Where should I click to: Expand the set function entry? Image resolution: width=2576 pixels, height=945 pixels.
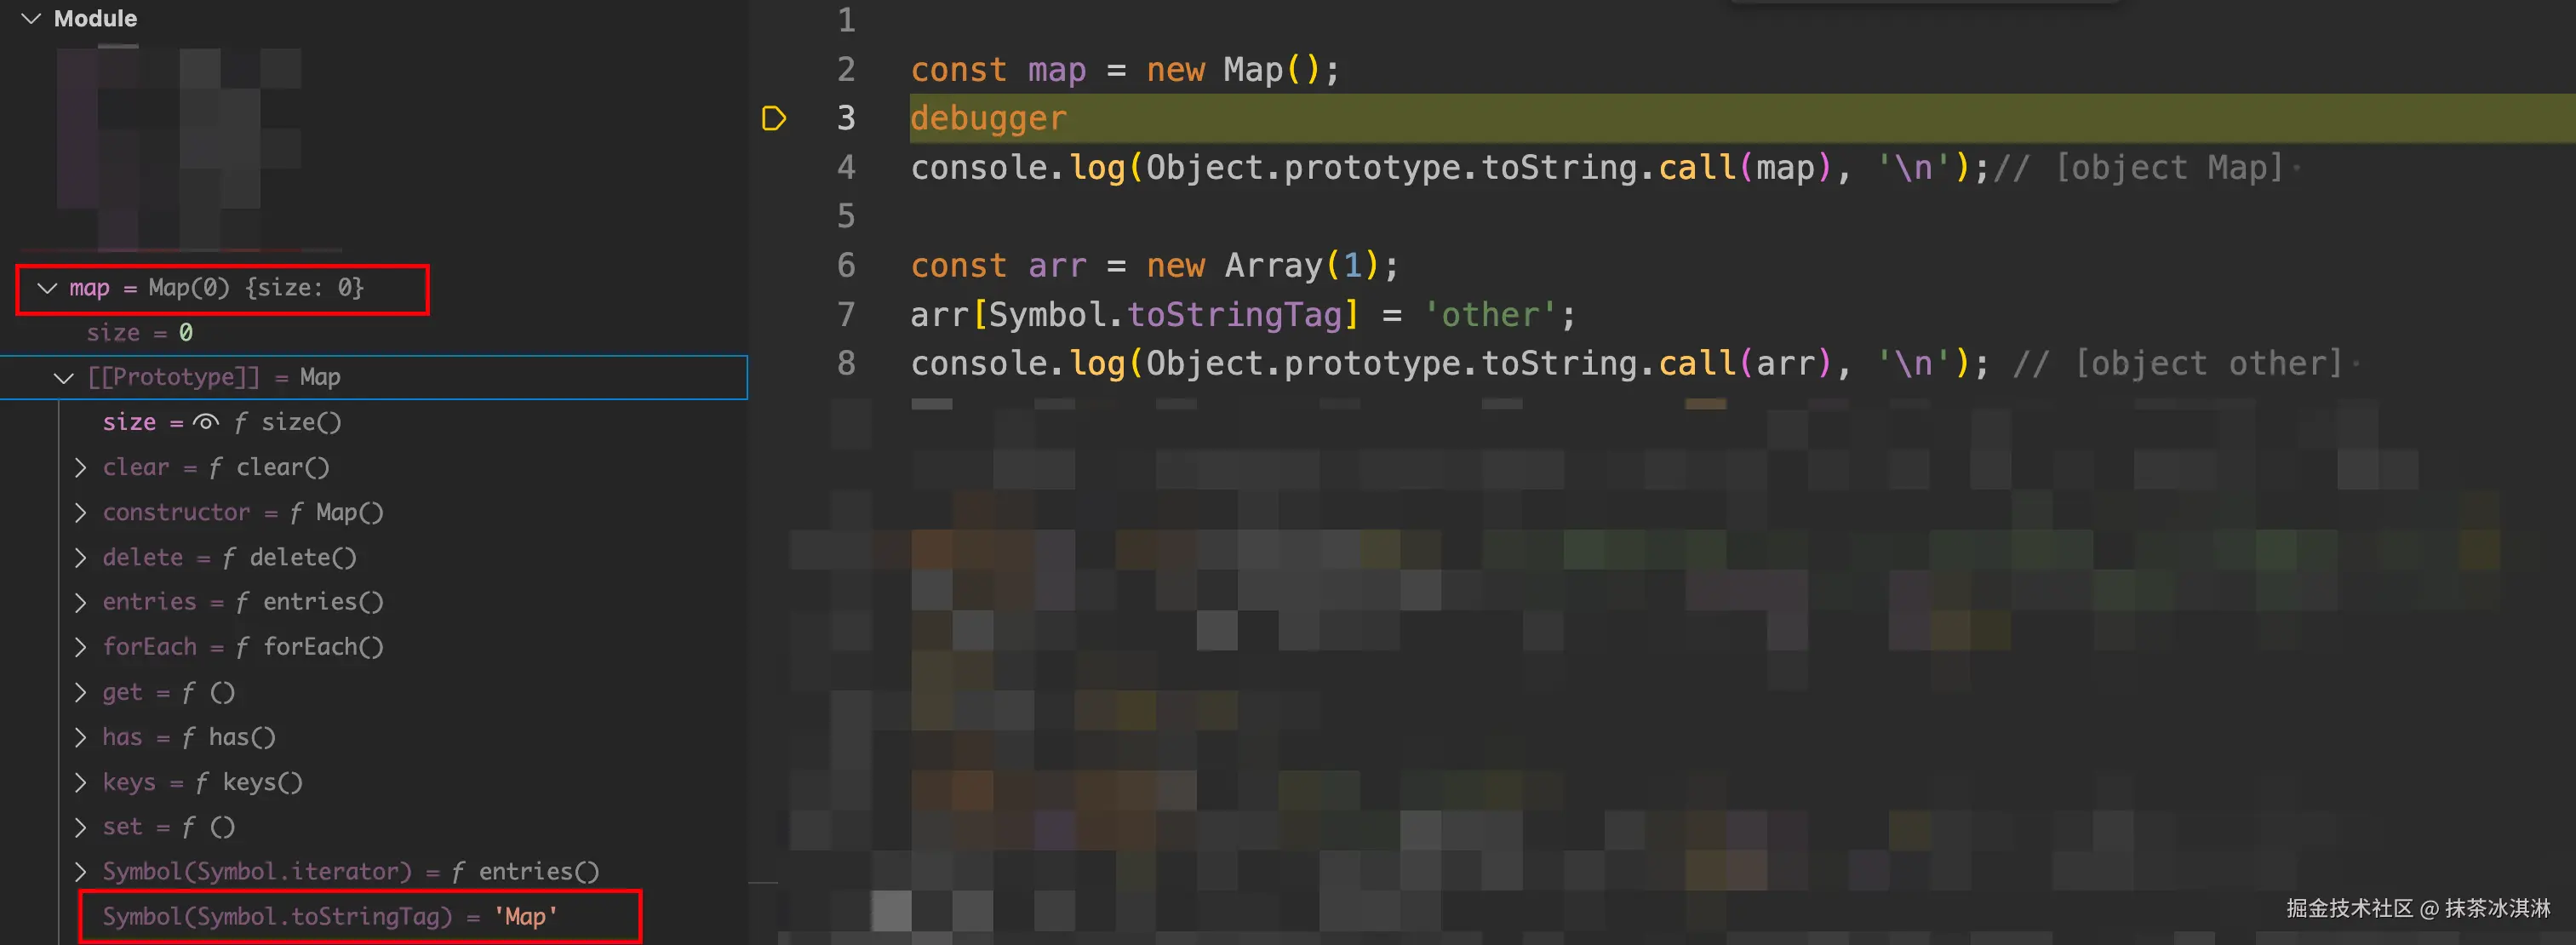pos(81,827)
